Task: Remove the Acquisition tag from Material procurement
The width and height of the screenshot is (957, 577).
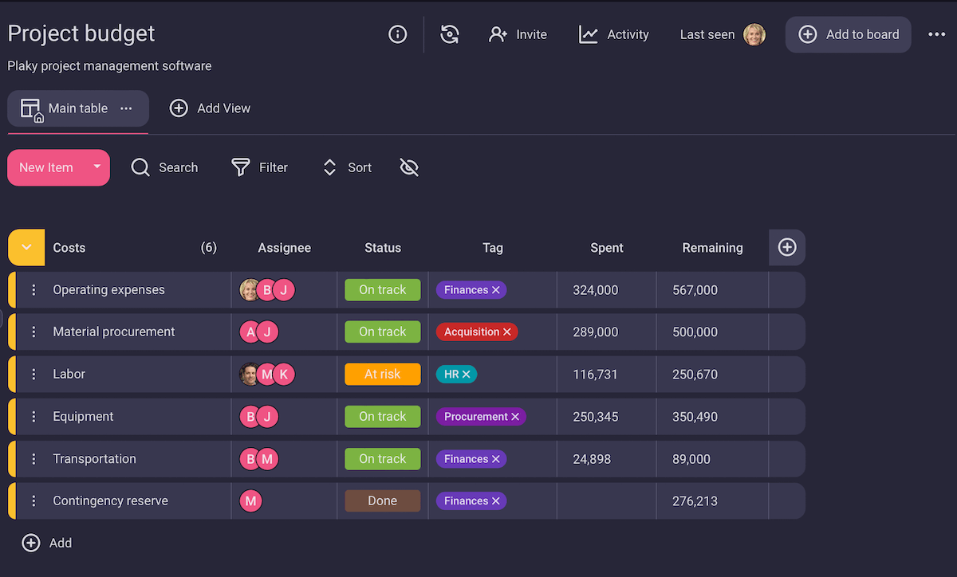Action: 507,332
